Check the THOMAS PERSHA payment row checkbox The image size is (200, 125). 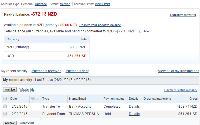click(x=5, y=114)
